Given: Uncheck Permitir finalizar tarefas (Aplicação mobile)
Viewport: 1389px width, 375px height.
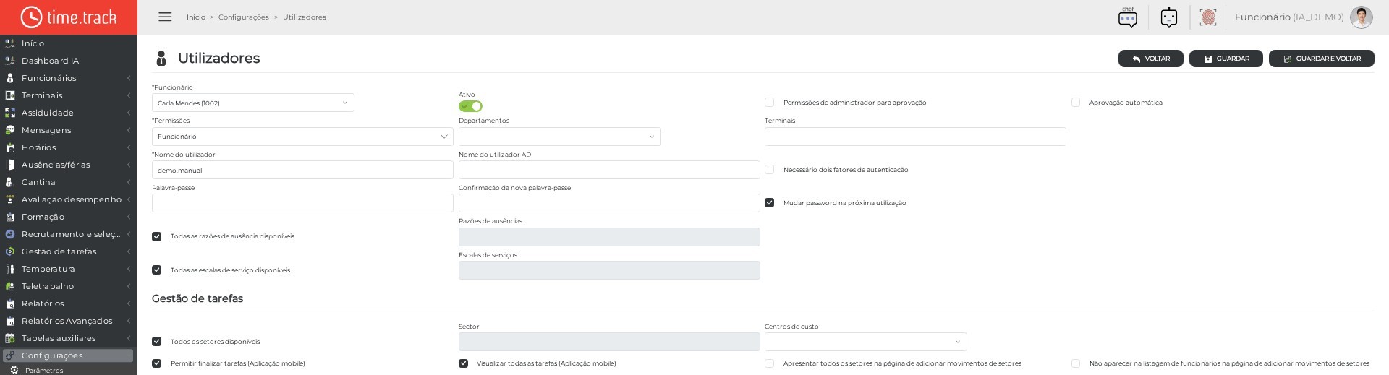Looking at the screenshot, I should [157, 363].
